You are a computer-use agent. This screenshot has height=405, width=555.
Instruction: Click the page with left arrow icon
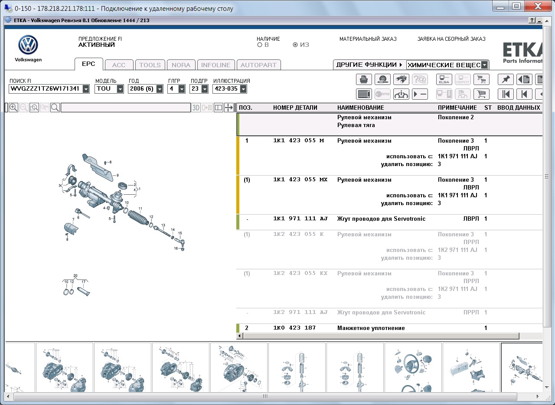pos(524,79)
